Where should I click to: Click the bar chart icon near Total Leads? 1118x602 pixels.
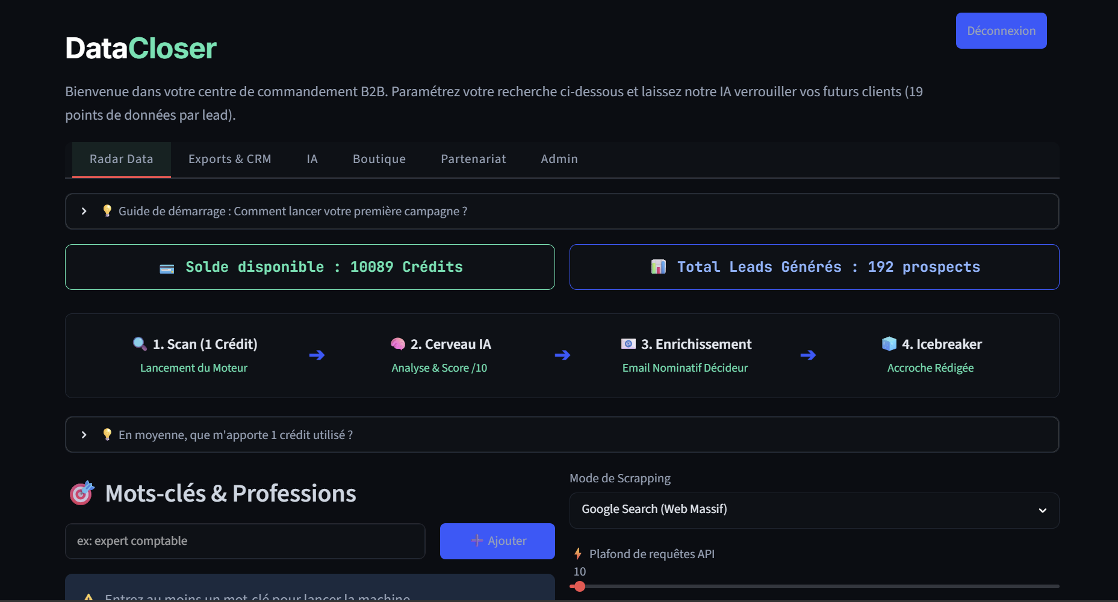(x=659, y=266)
